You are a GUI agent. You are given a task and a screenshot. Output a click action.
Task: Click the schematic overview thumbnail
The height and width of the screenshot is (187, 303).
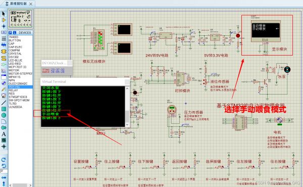click(20, 19)
